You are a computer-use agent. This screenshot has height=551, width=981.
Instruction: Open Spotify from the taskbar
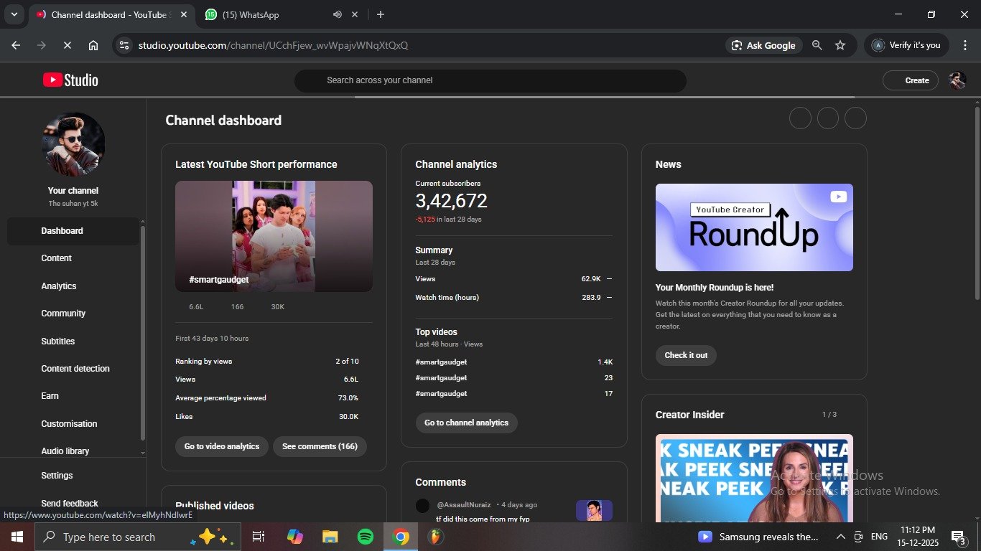(366, 537)
